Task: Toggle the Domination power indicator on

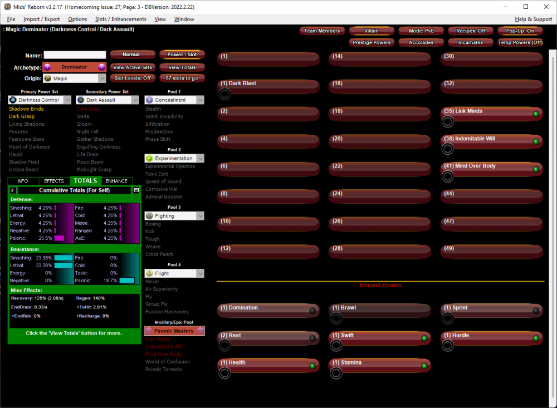Action: click(x=312, y=311)
